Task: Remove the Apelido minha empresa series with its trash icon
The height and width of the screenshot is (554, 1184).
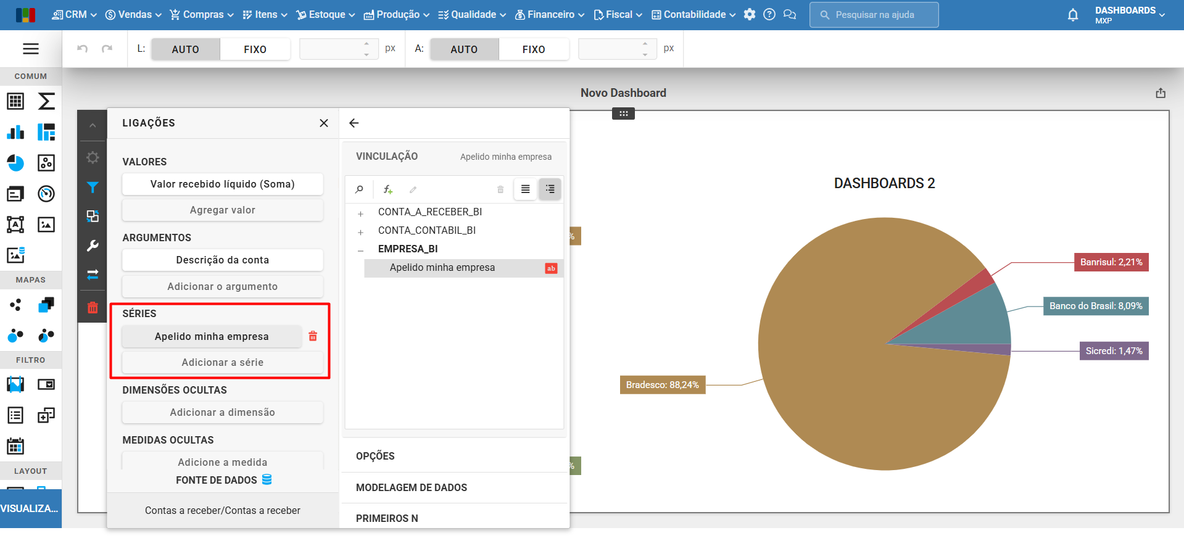Action: click(x=313, y=336)
